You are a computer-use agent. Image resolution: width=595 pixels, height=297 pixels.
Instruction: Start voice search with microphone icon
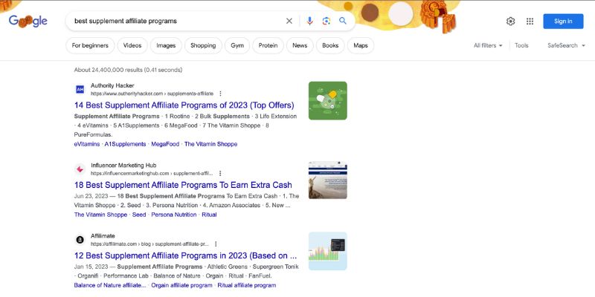point(309,22)
